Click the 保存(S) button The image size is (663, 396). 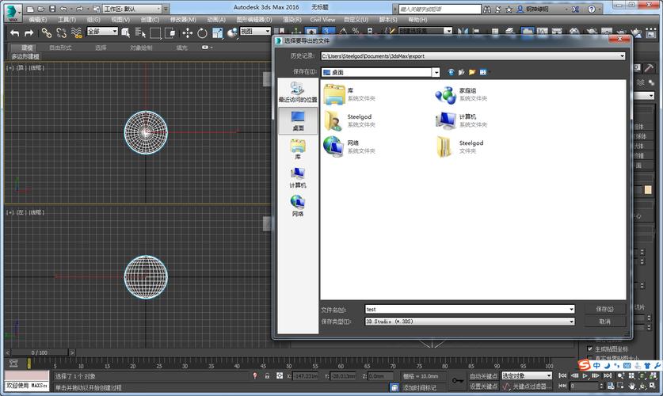click(604, 309)
